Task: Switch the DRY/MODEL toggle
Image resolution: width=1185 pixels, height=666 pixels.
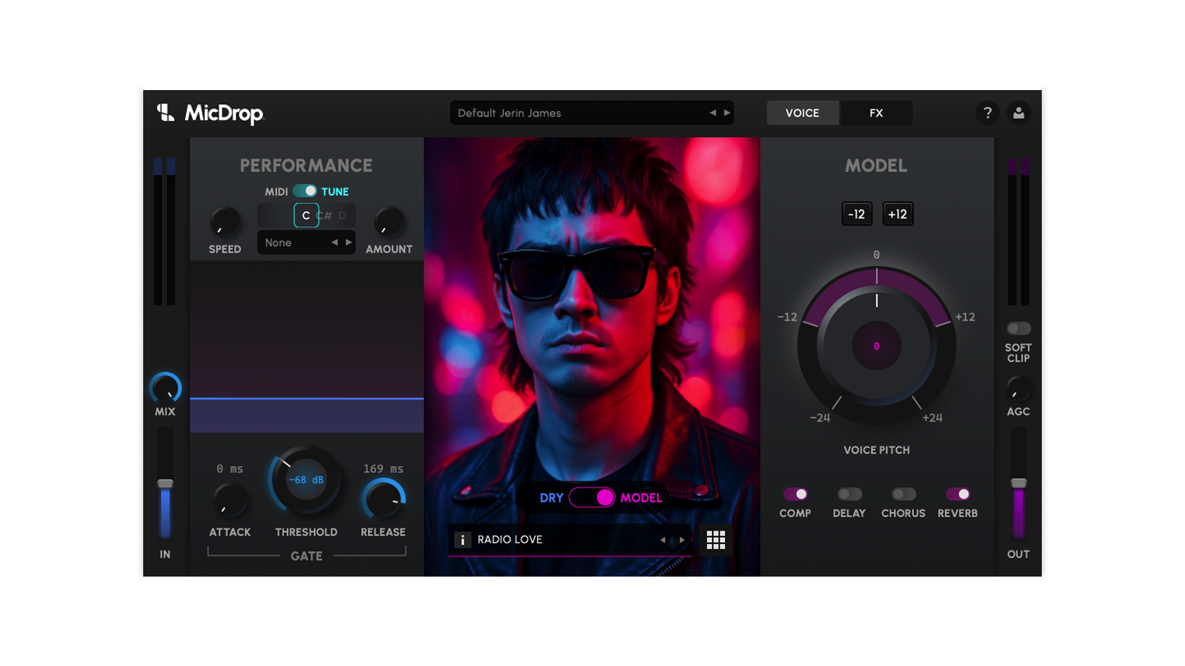Action: click(x=592, y=498)
